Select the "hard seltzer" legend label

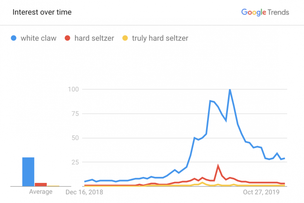[x=94, y=38]
